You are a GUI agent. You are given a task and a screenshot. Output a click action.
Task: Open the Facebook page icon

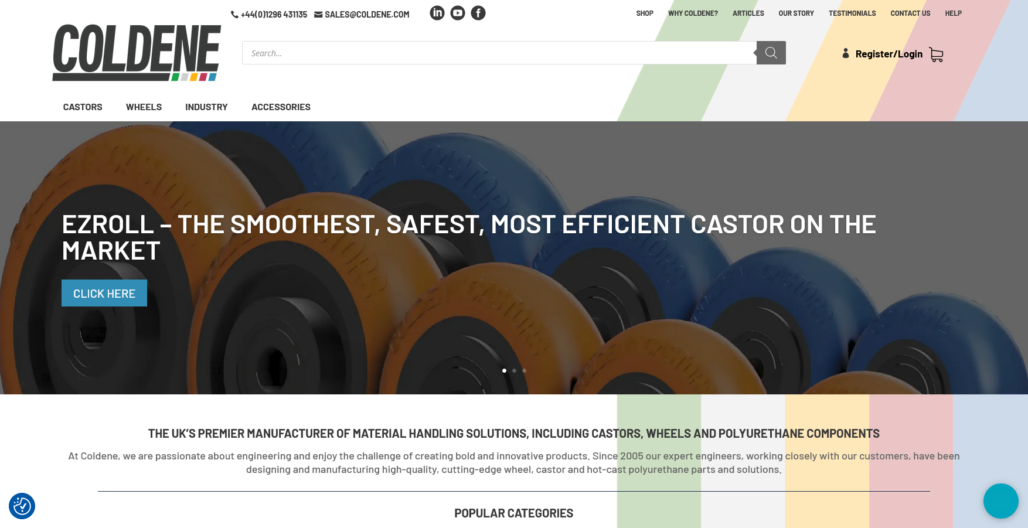click(x=478, y=12)
